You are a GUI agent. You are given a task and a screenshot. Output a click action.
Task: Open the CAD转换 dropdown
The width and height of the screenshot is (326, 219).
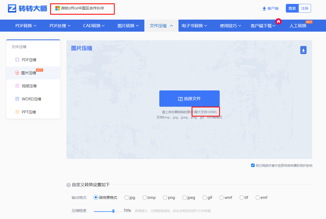[x=94, y=25]
